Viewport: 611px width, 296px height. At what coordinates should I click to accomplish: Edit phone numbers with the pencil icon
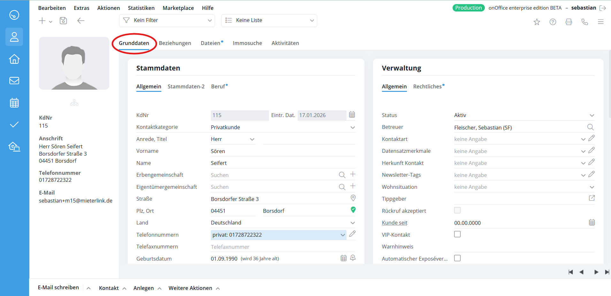point(352,234)
